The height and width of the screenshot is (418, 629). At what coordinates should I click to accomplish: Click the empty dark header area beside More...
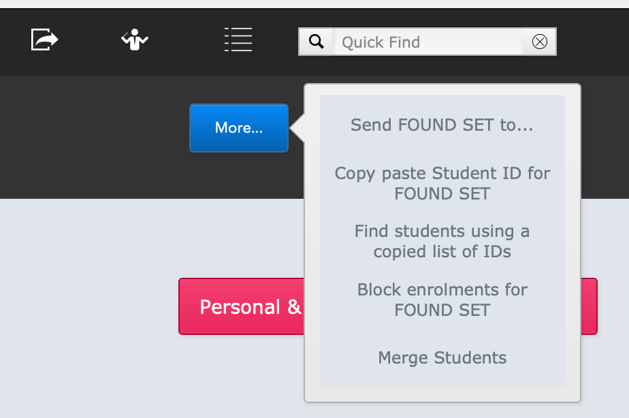coord(93,136)
